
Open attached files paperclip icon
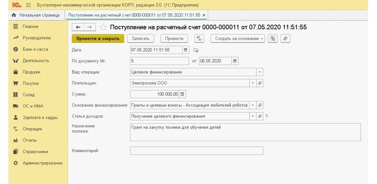tap(285, 38)
